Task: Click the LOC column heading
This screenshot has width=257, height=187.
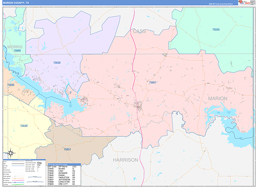Action: tap(74, 167)
